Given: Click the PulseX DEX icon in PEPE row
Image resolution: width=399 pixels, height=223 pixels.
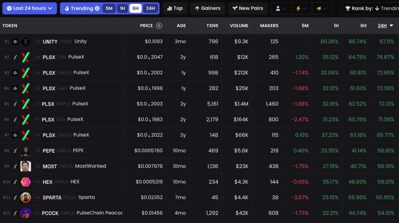Looking at the screenshot, I should pyautogui.click(x=15, y=151).
